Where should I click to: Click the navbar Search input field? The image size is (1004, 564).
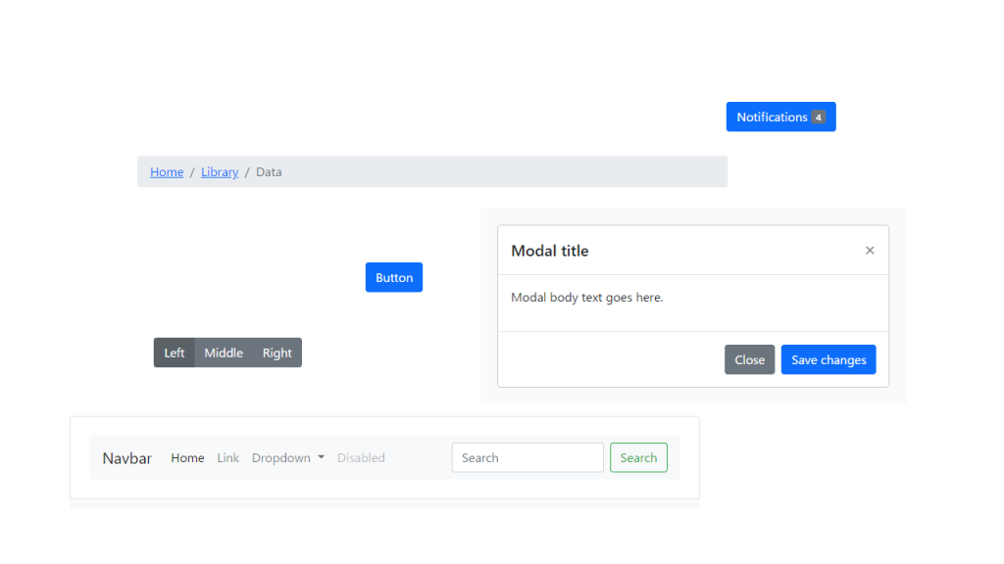[527, 457]
